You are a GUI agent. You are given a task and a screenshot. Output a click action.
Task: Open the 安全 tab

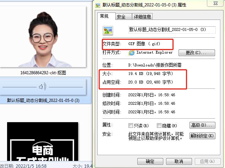pyautogui.click(x=121, y=17)
